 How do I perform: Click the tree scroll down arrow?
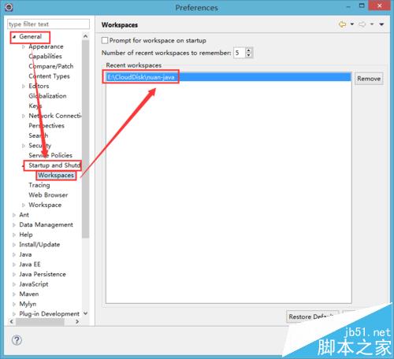point(85,313)
